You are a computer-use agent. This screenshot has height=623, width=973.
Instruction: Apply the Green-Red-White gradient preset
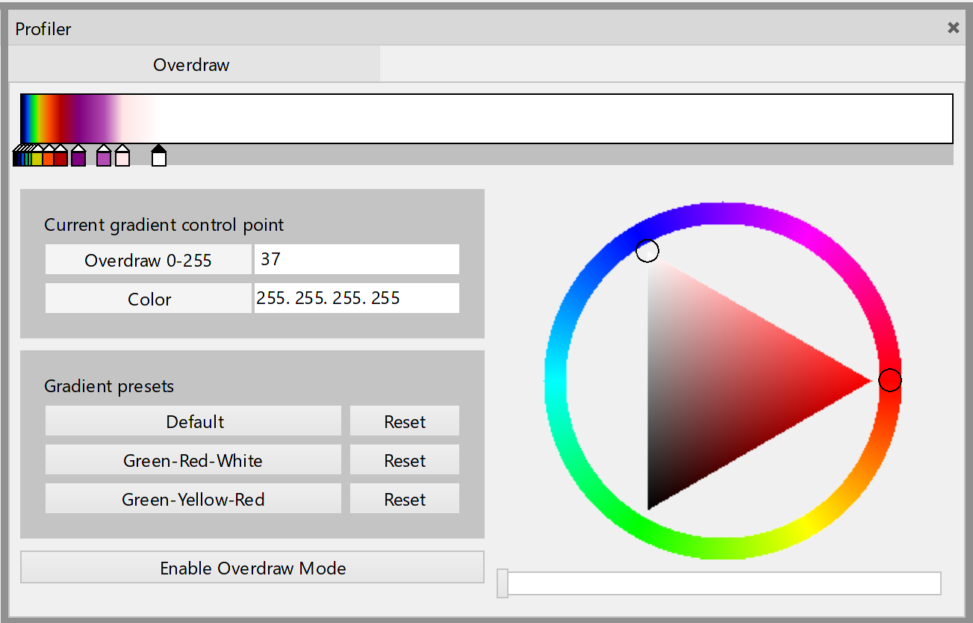tap(193, 460)
